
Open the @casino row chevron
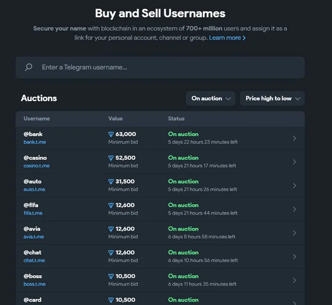click(294, 162)
